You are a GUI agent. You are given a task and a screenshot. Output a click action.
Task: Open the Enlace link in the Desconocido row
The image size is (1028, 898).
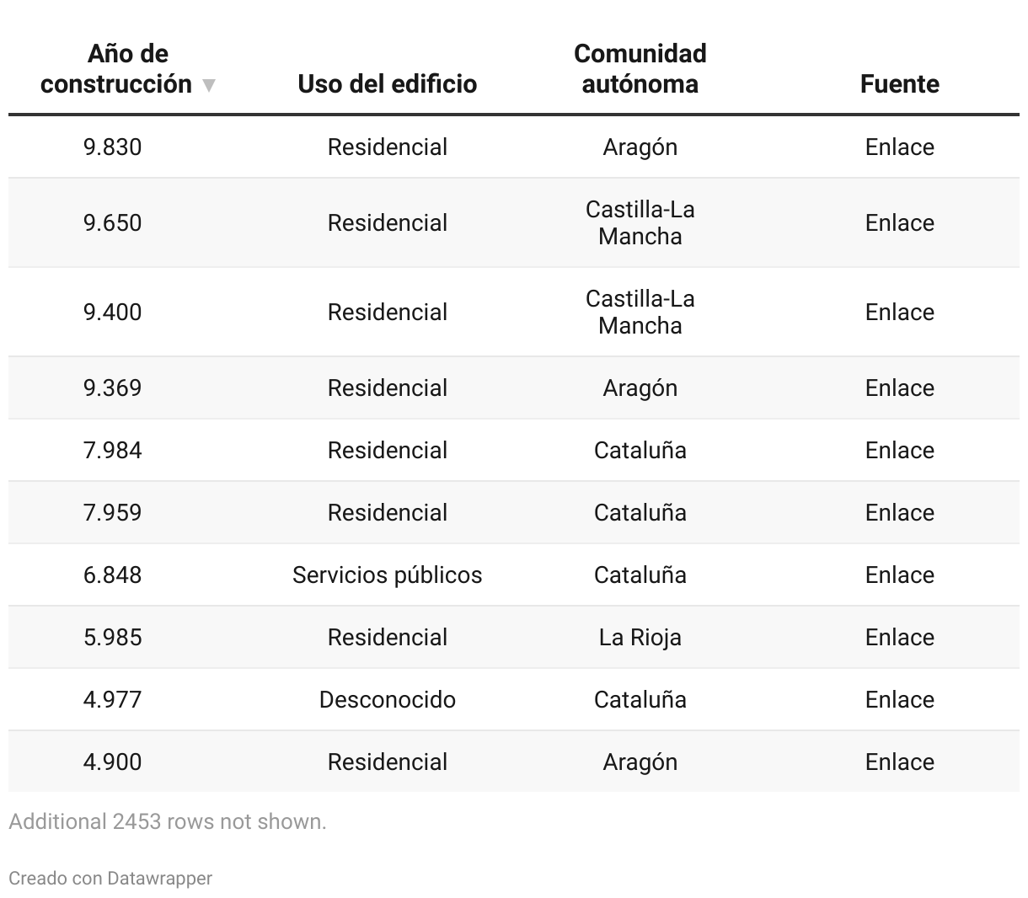point(900,699)
